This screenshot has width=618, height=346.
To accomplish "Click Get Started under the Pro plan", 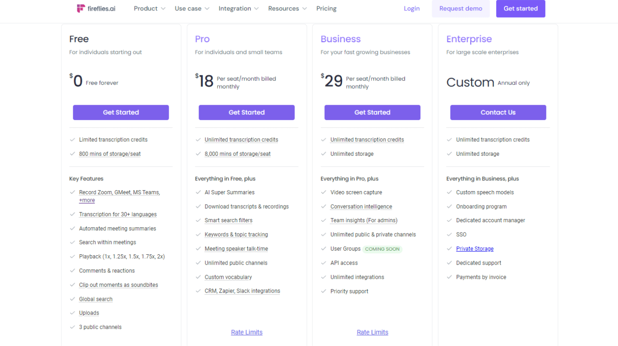I will point(247,112).
